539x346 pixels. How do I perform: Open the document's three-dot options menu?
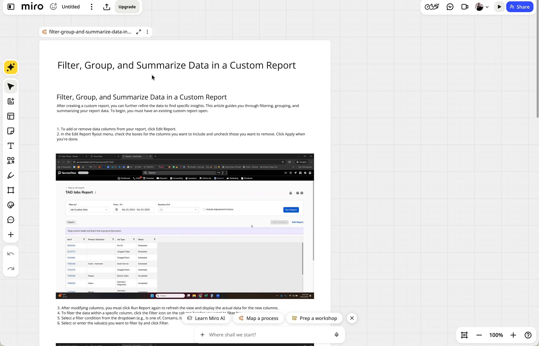click(147, 32)
